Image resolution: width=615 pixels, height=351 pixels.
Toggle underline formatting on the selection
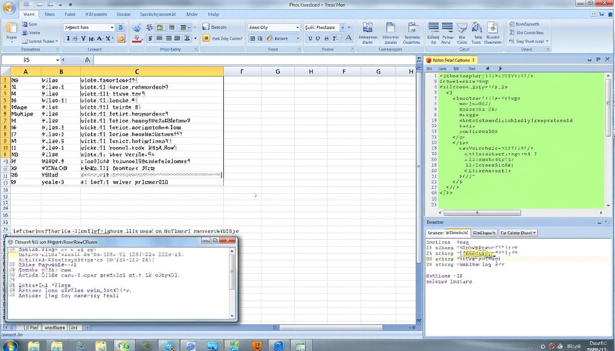(83, 40)
